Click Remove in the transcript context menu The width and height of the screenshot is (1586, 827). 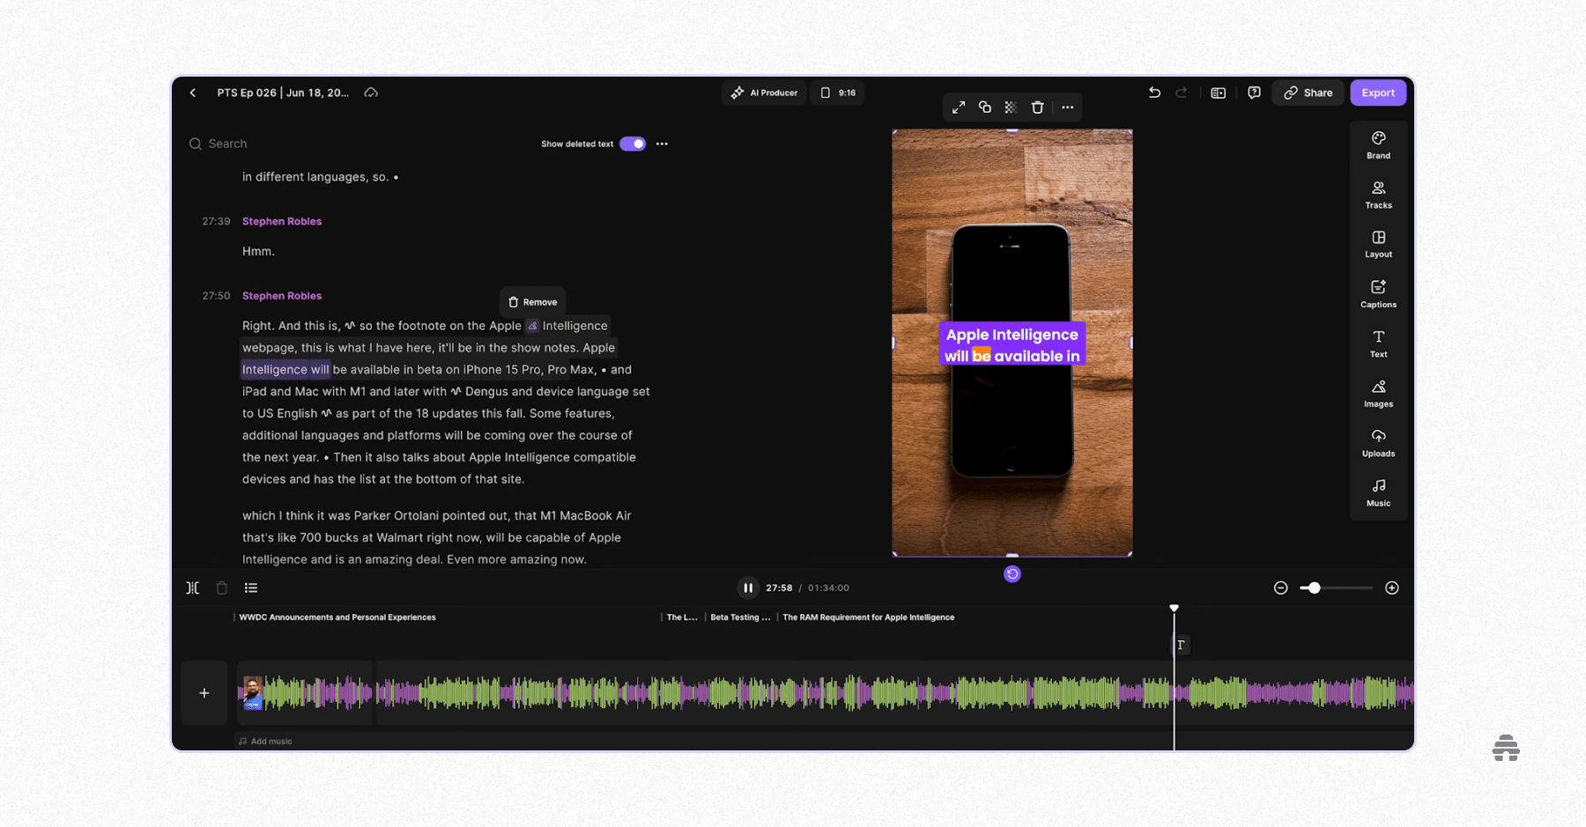coord(532,301)
